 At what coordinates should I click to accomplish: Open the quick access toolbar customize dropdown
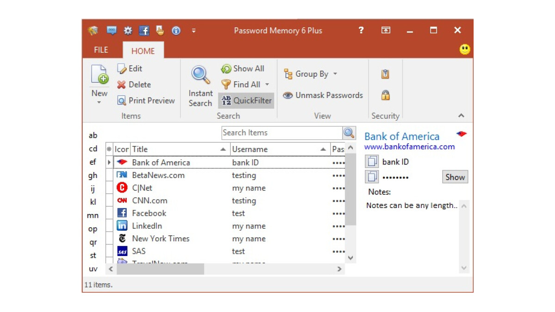click(x=193, y=31)
